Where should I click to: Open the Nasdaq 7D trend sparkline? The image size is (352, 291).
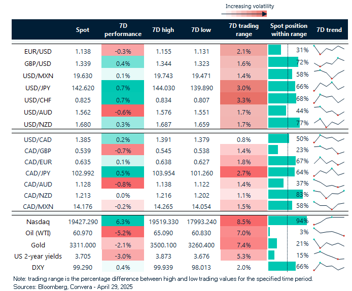click(329, 221)
